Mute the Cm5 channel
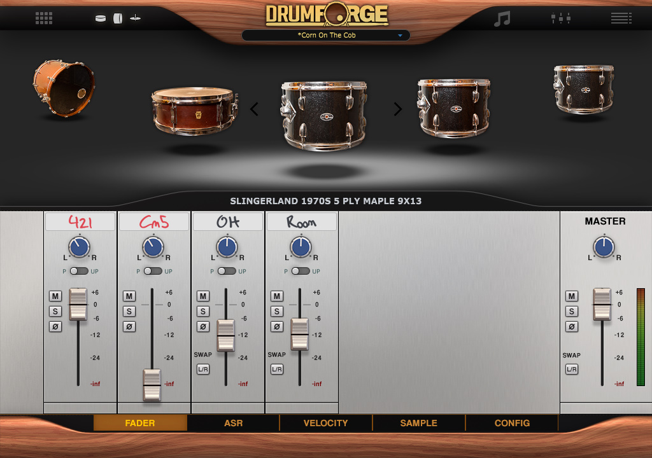The image size is (652, 458). pos(129,296)
